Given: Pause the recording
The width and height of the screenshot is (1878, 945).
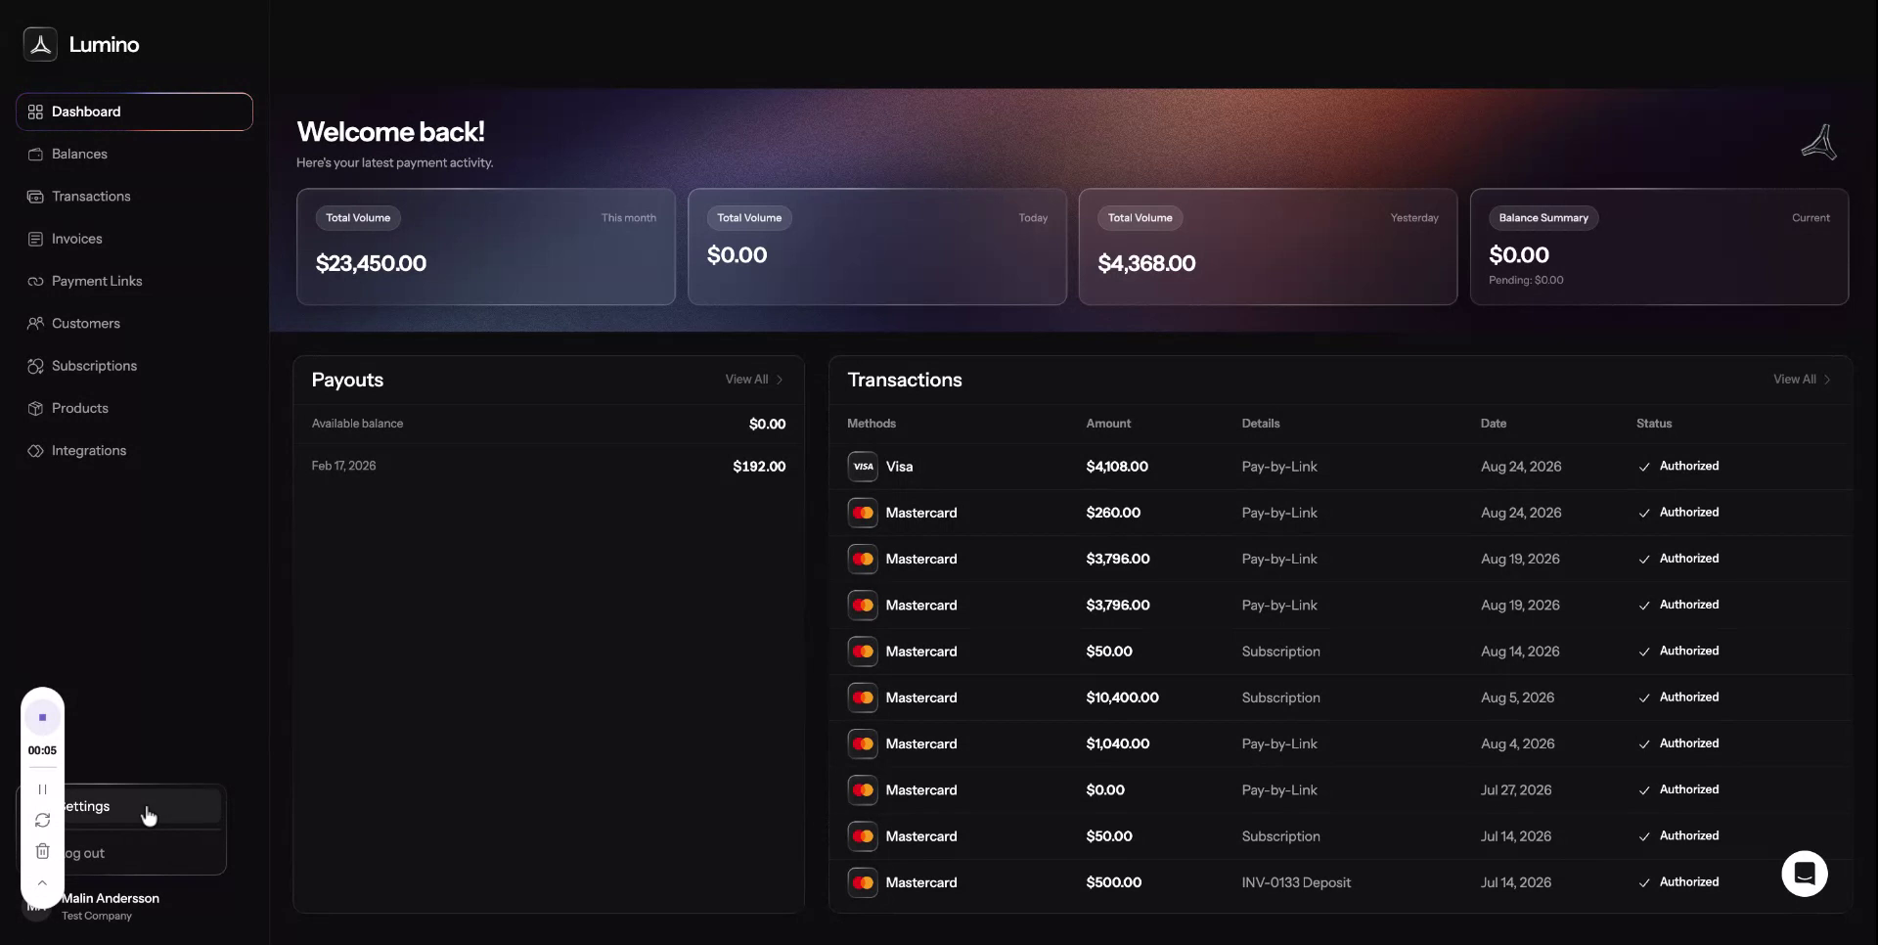Looking at the screenshot, I should 42,789.
